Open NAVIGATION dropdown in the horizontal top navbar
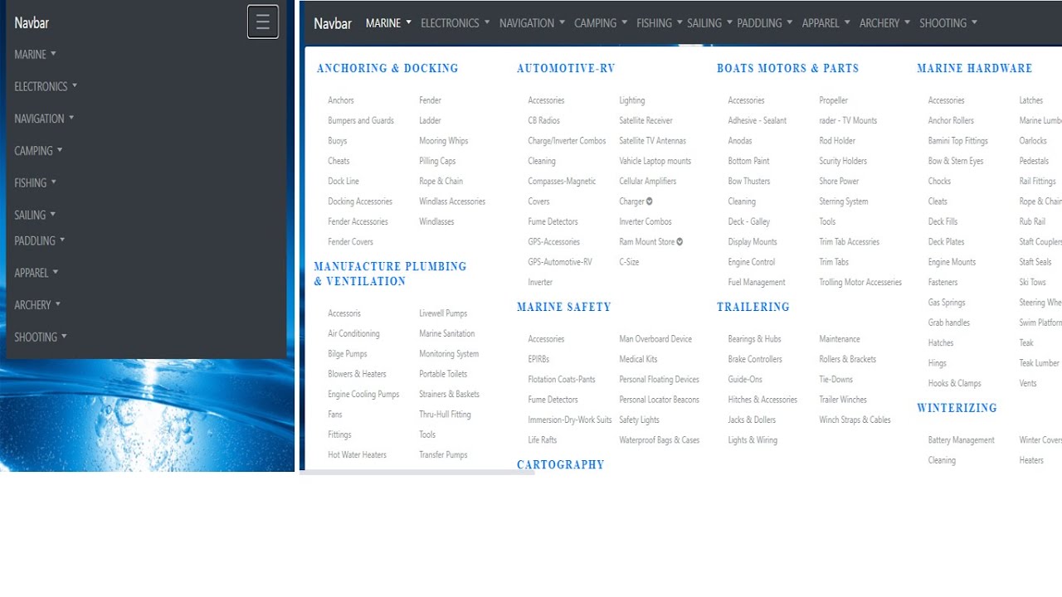 [532, 23]
